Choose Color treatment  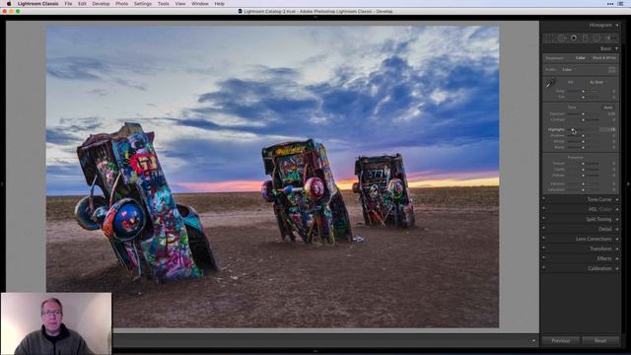581,58
